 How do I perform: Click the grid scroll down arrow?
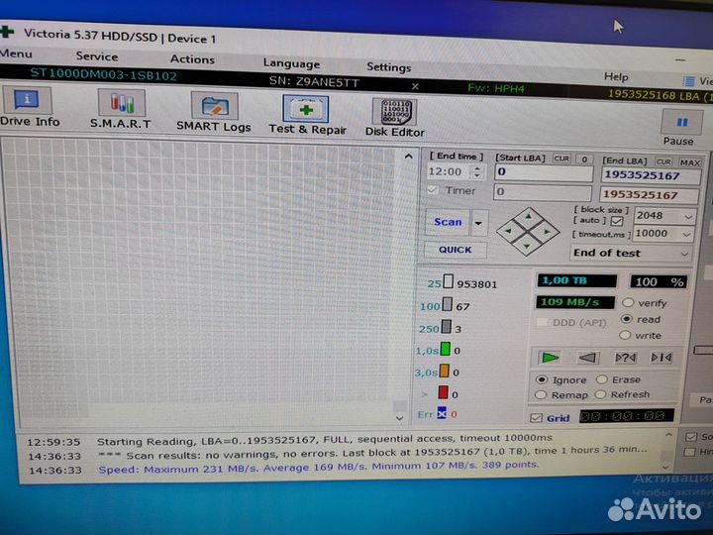click(x=399, y=418)
